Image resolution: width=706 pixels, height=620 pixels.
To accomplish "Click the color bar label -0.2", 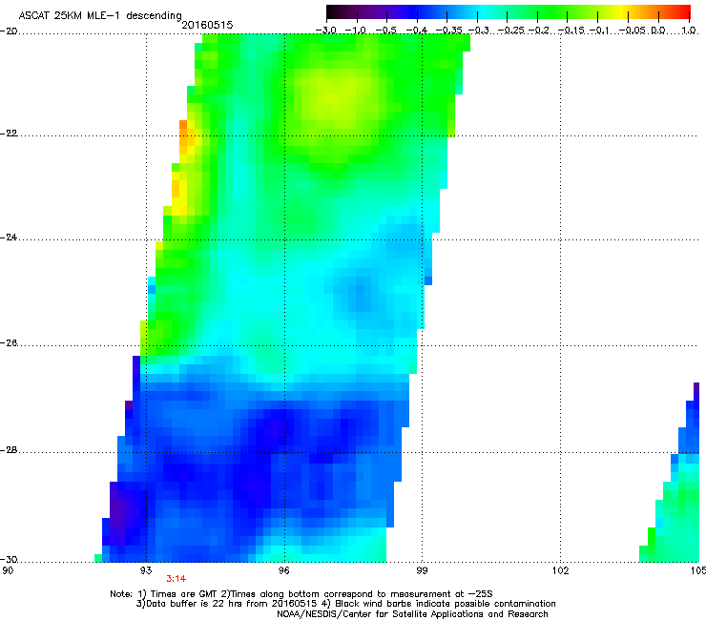I will 539,31.
